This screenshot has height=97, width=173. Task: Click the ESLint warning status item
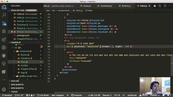tap(144, 95)
